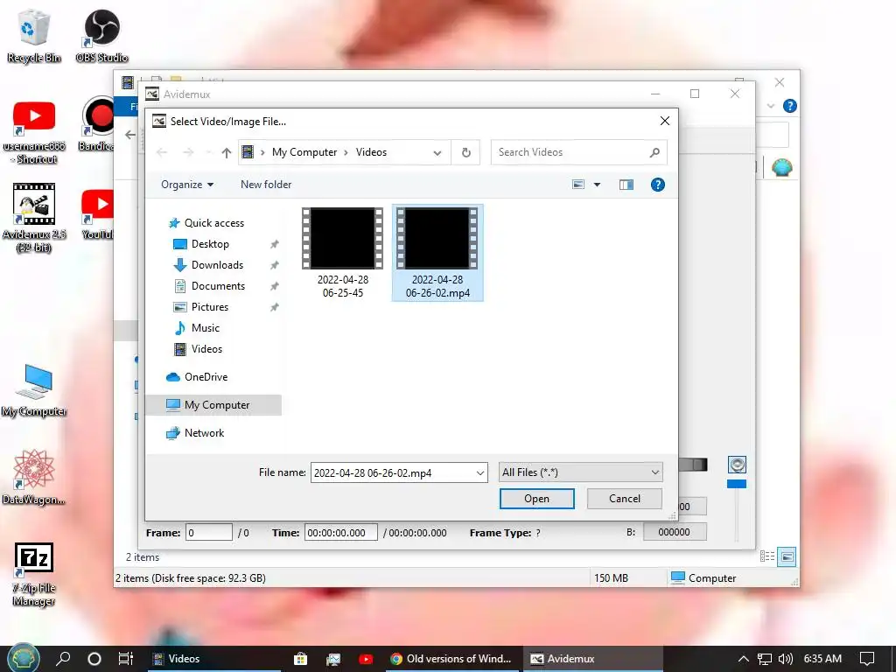Select video file 2022-04-28 06-25-45
Image resolution: width=896 pixels, height=672 pixels.
click(343, 253)
